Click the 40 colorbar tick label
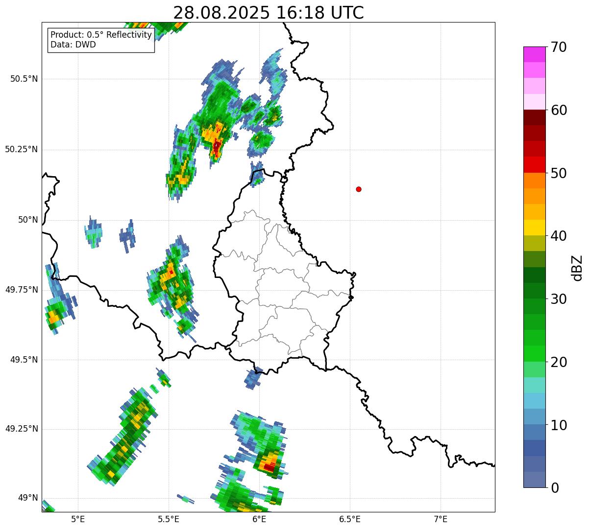 point(559,236)
